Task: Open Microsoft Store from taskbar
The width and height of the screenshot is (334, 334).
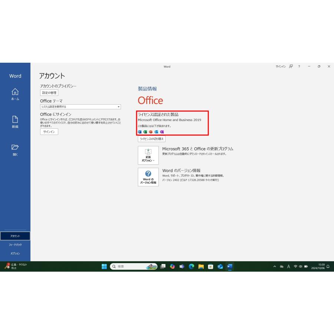Action: (x=210, y=266)
